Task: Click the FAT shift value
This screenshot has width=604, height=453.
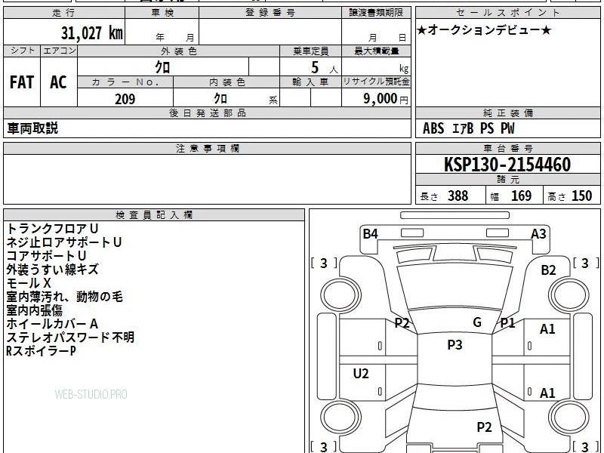Action: pos(22,82)
